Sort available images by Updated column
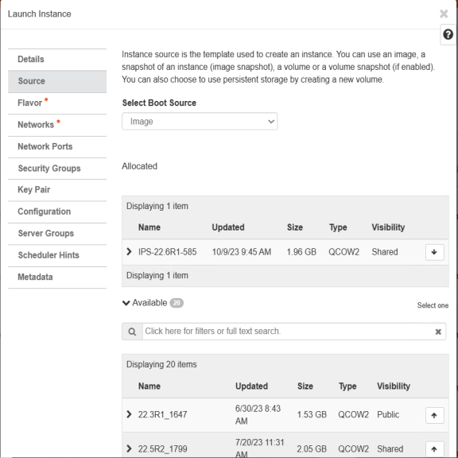Image resolution: width=458 pixels, height=458 pixels. (x=251, y=386)
